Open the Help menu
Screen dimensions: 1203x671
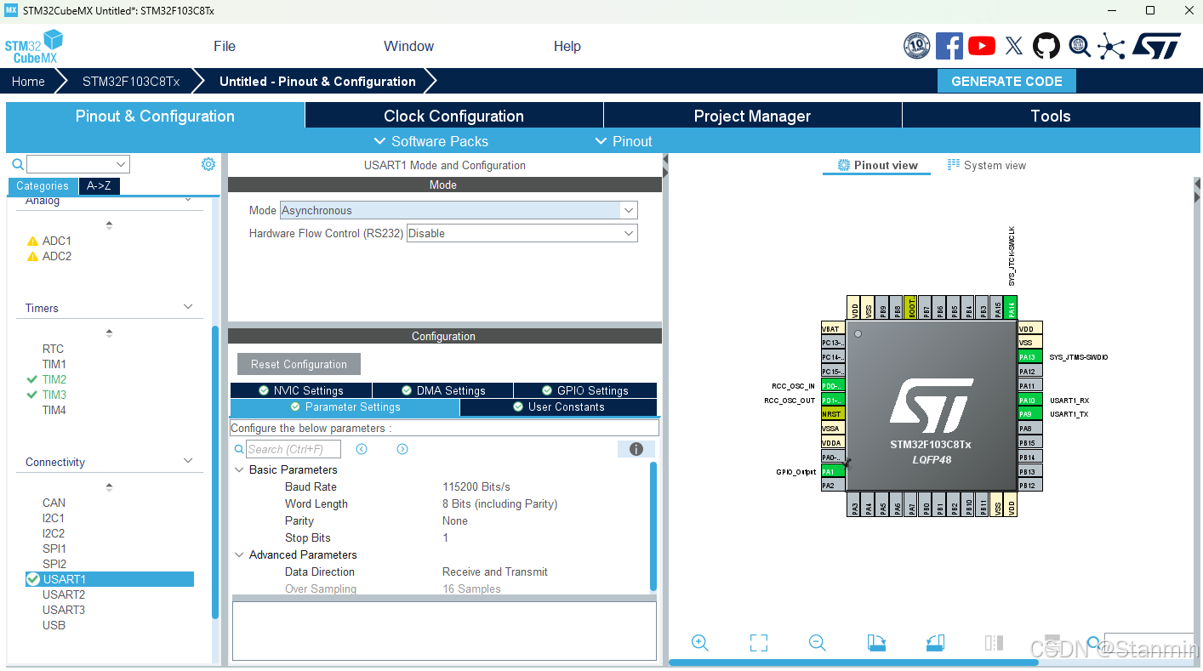click(x=567, y=46)
